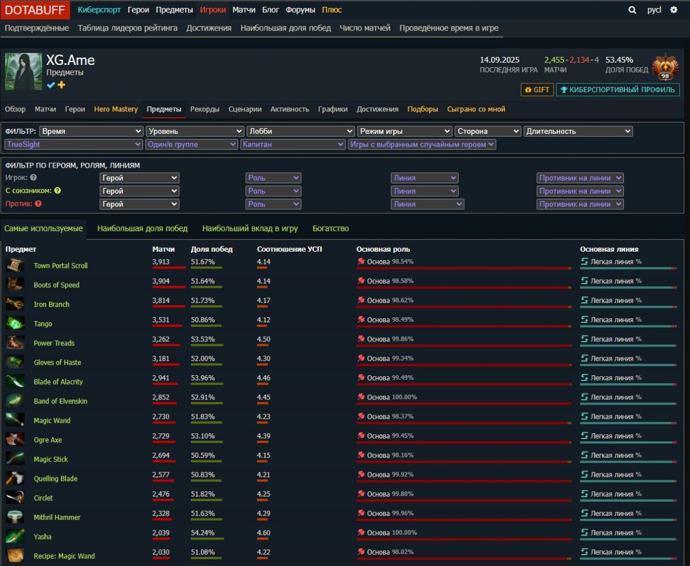
Task: Expand the Режим игры dropdown
Action: click(x=405, y=131)
